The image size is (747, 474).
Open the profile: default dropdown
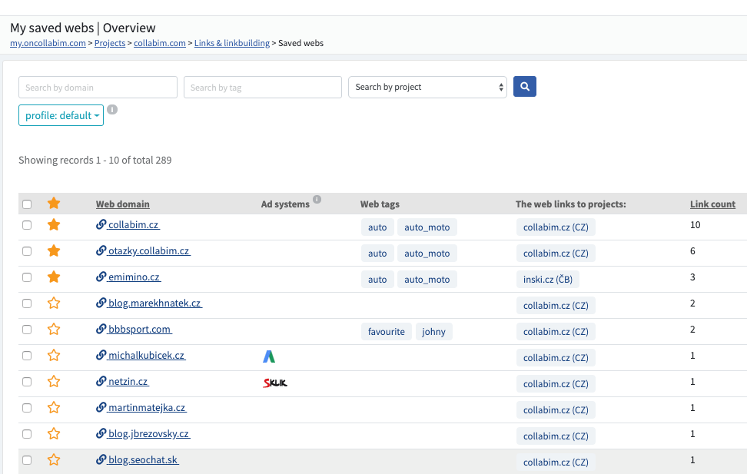click(x=61, y=115)
